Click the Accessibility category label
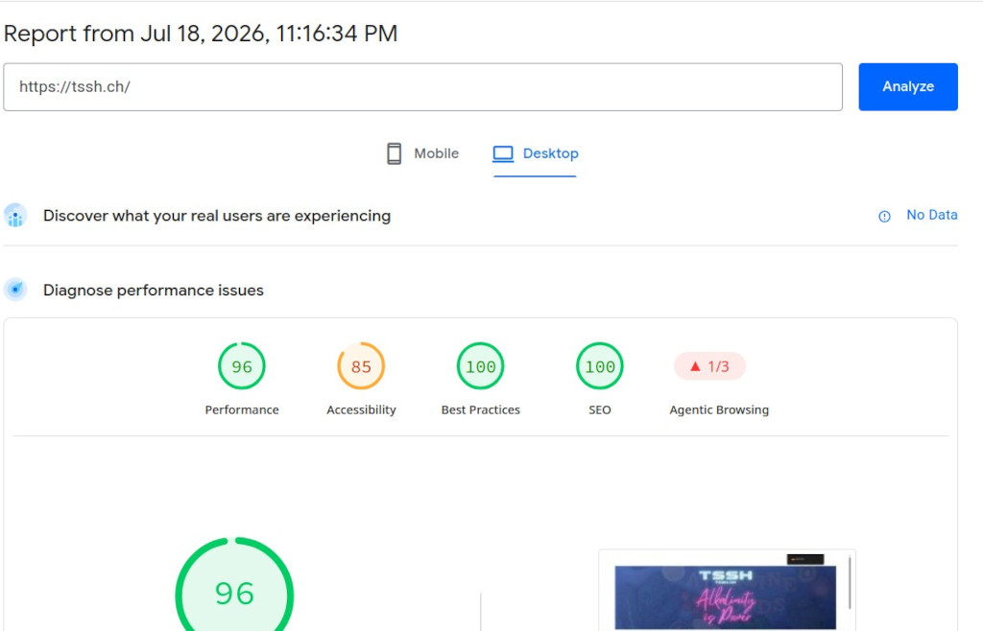 point(361,410)
